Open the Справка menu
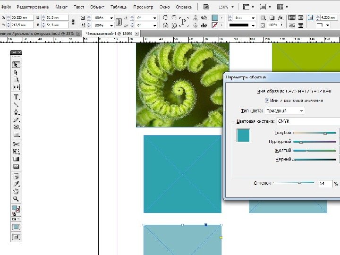340x255 pixels. click(184, 7)
